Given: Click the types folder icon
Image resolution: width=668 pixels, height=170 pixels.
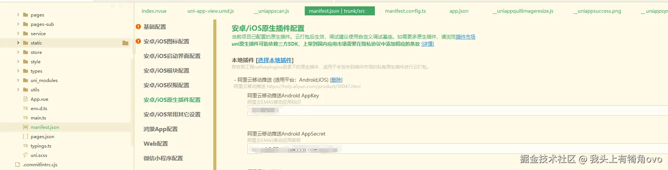Looking at the screenshot, I should point(25,71).
